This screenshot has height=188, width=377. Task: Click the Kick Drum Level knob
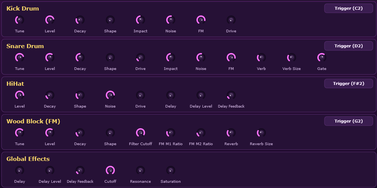50,20
